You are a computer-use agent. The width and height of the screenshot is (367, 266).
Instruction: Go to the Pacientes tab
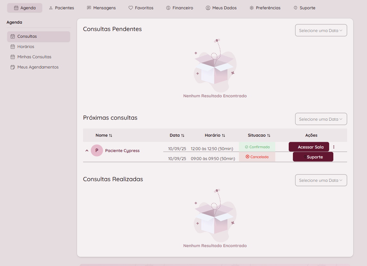pos(61,8)
